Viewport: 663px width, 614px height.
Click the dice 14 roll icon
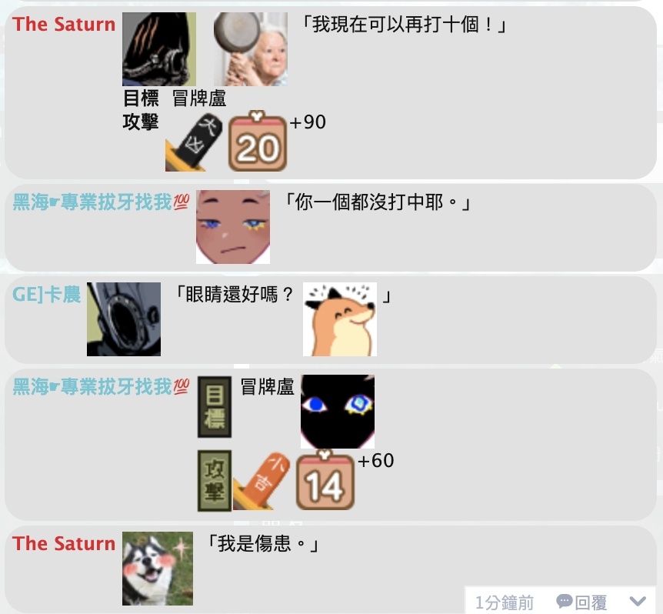[325, 480]
